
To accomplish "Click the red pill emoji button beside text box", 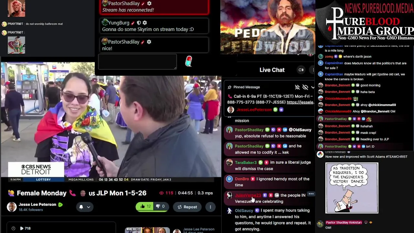I will coord(189,61).
